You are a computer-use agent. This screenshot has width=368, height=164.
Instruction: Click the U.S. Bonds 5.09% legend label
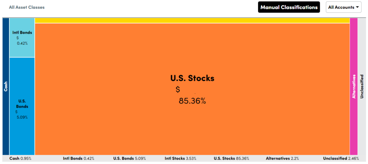tap(129, 158)
